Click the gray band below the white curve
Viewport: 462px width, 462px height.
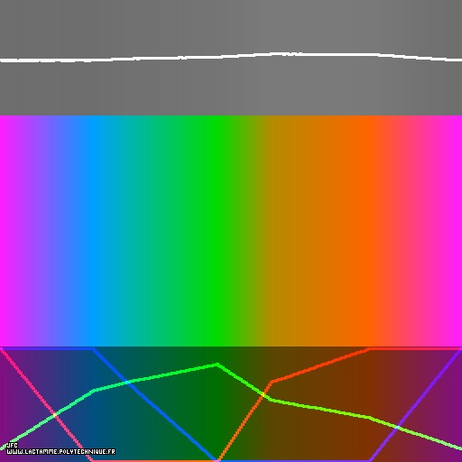point(231,88)
